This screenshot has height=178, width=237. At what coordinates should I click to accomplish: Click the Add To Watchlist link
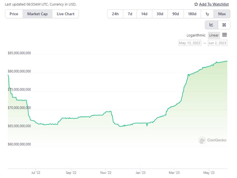(214, 4)
